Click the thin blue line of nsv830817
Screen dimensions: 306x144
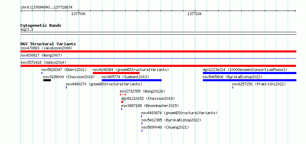click(158, 58)
